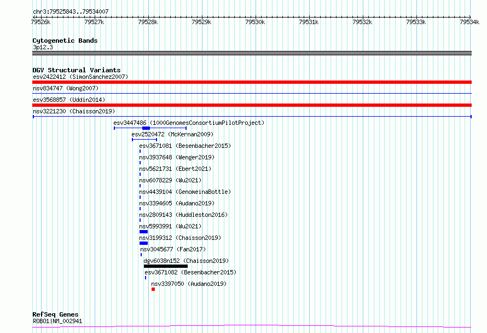The height and width of the screenshot is (333, 487).
Task: Click the RefSeq Genes track title
Action: pyautogui.click(x=55, y=315)
